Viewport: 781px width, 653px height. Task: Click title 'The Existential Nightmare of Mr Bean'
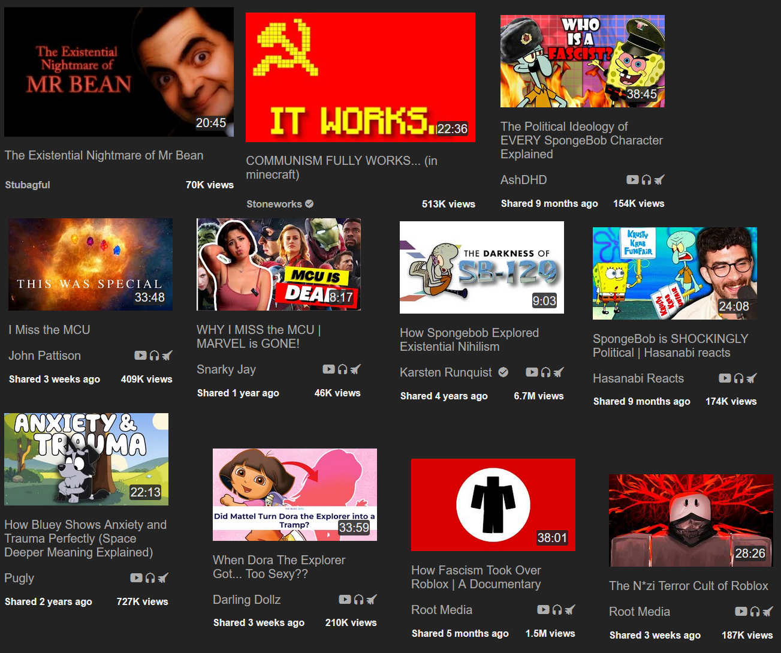click(104, 155)
